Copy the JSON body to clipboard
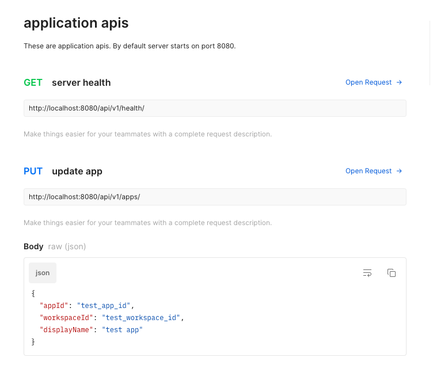The height and width of the screenshot is (369, 433). coord(392,273)
